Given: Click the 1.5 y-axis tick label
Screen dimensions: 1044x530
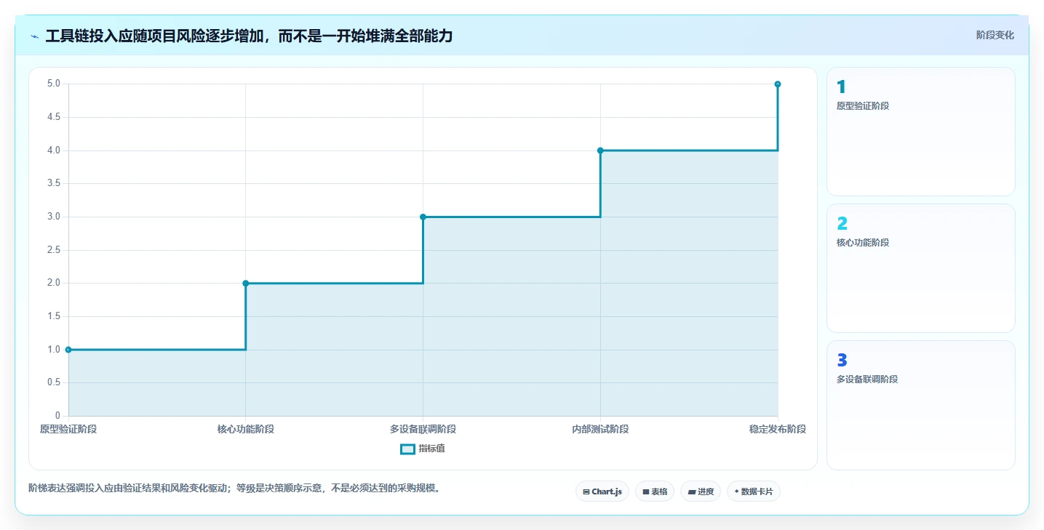Looking at the screenshot, I should (54, 316).
